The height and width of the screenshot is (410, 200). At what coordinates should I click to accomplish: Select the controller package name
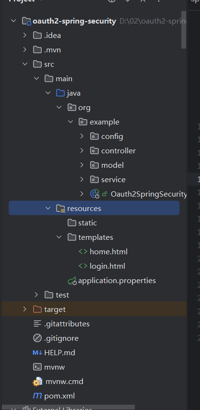pos(118,150)
